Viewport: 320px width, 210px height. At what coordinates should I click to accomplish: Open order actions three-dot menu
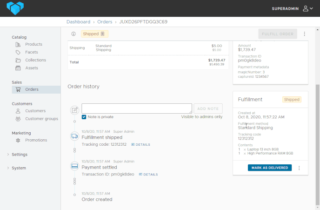(305, 34)
